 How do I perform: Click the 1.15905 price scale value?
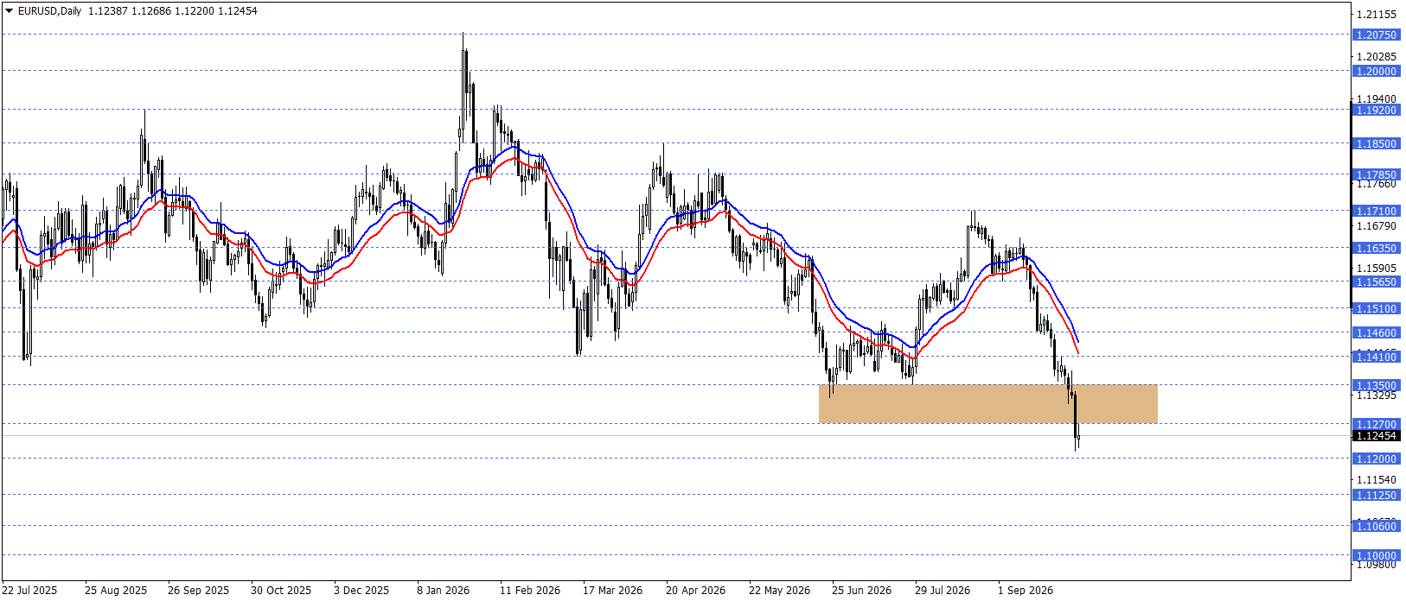(1377, 269)
